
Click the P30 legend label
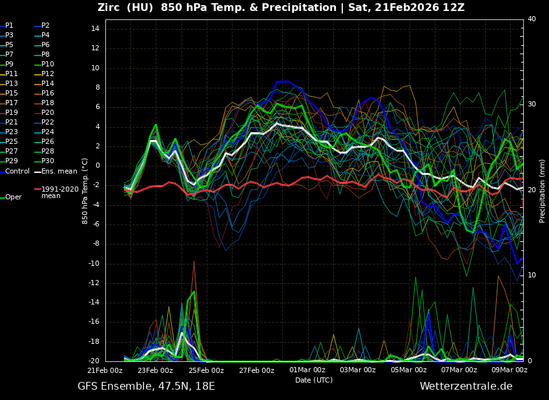coord(48,161)
